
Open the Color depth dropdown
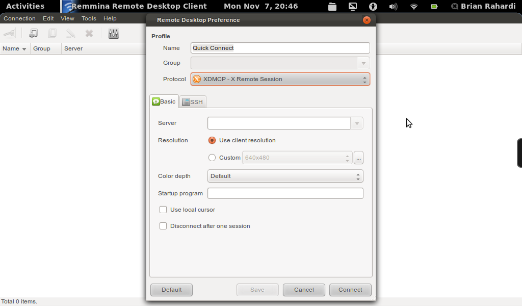[x=285, y=176]
